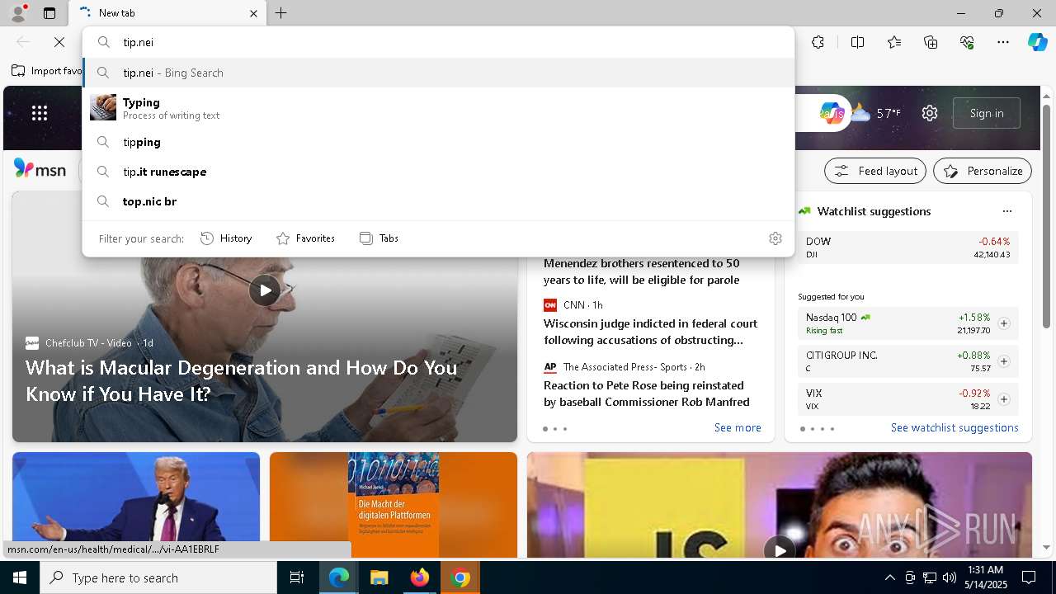This screenshot has height=594, width=1056.
Task: Open Chrome from taskbar
Action: pos(460,577)
